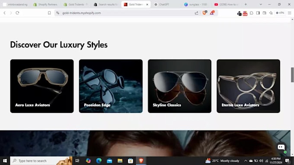Open the network signal tray icon
The height and width of the screenshot is (165, 294).
[x=266, y=161]
